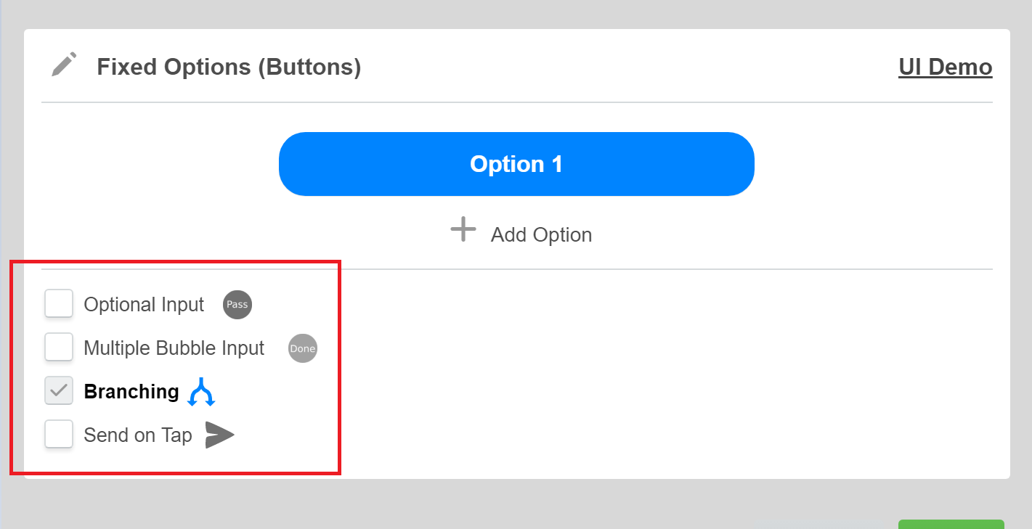Image resolution: width=1032 pixels, height=529 pixels.
Task: Click the Fixed Options (Buttons) title
Action: [x=229, y=67]
